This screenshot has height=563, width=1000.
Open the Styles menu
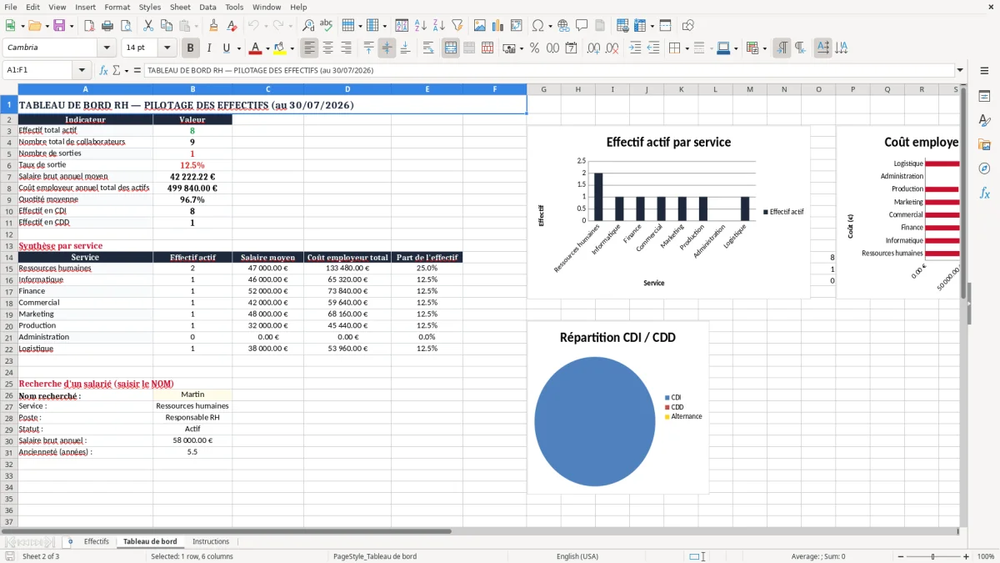(150, 7)
